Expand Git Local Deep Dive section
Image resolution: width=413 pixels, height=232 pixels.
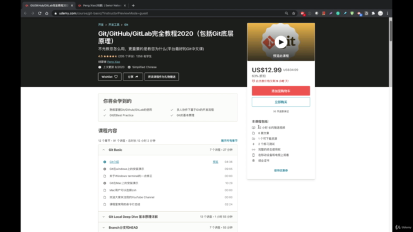coord(168,217)
